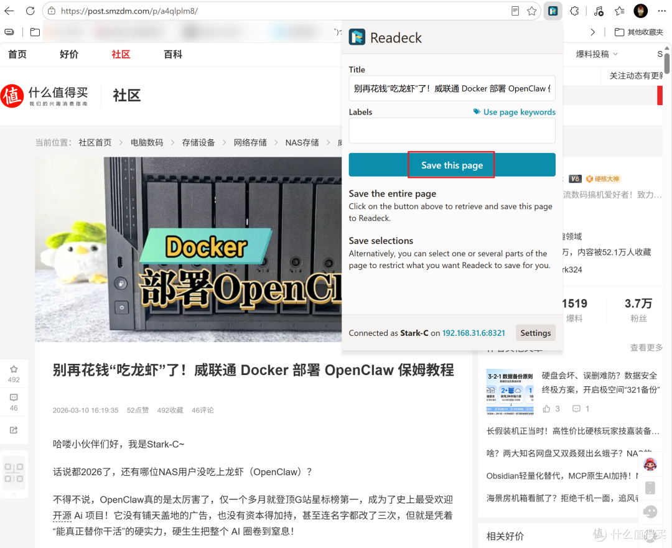Open the 海景房机箱看腻了 article link
This screenshot has width=672, height=548.
point(562,498)
